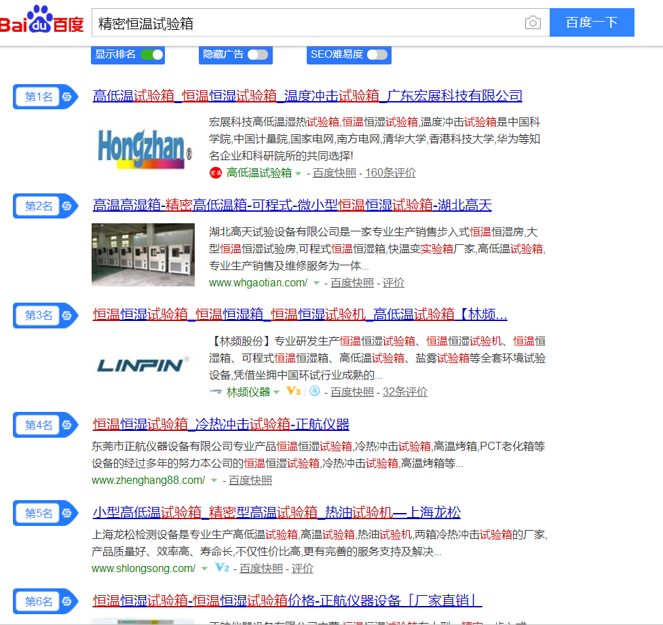Click the 第4名 rank label
Screen dimensions: 663x625
click(39, 425)
